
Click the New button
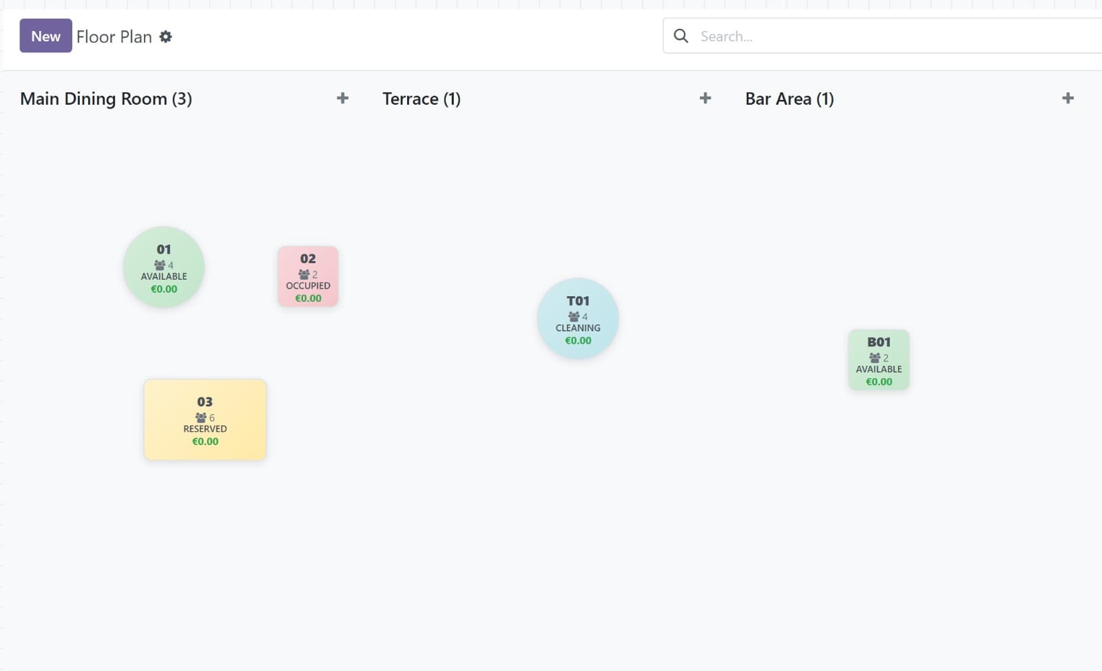[x=45, y=37]
